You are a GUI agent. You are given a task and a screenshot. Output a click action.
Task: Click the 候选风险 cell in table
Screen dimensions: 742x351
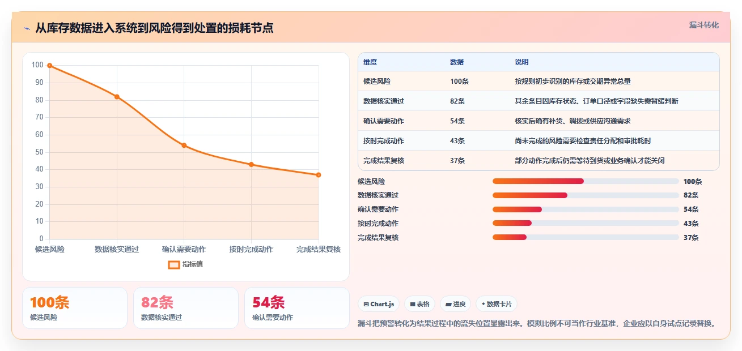tap(377, 82)
